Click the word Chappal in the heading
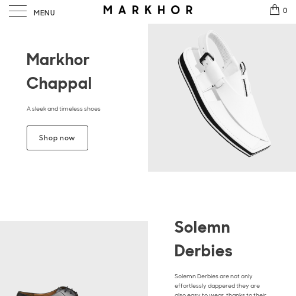 pos(59,83)
